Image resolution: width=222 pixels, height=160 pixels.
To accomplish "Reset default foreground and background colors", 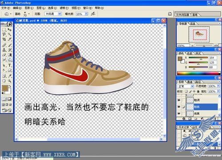I will click(3, 93).
